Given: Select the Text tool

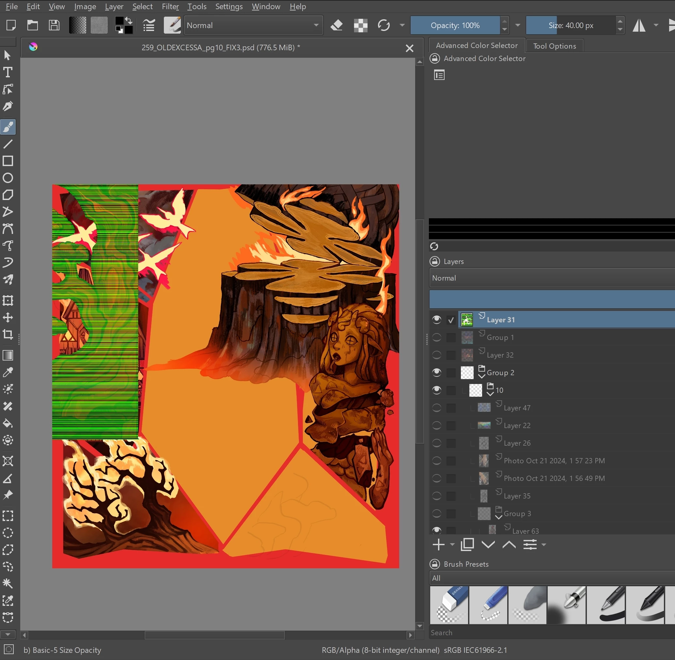Looking at the screenshot, I should coord(8,72).
